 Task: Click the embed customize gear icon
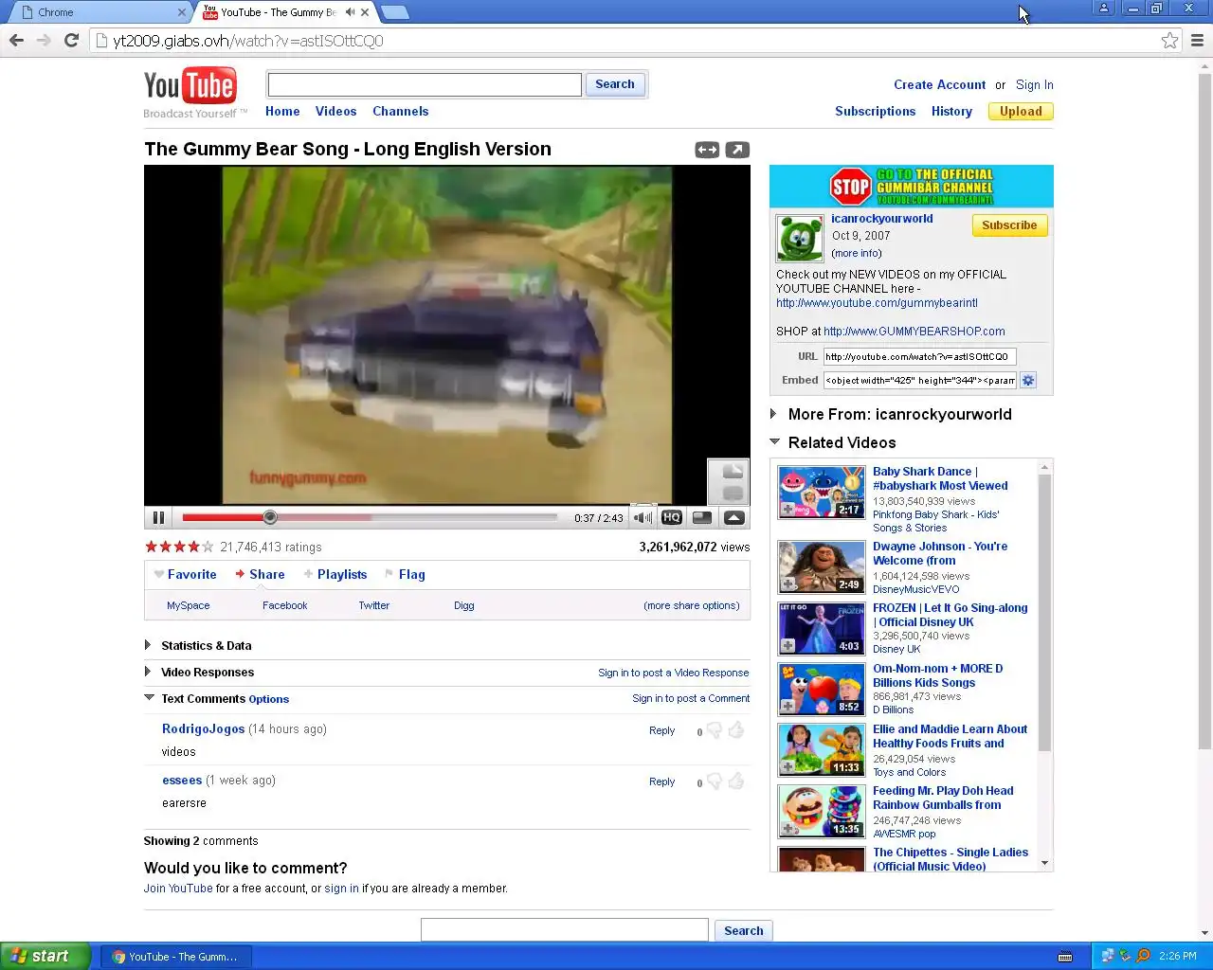point(1028,381)
